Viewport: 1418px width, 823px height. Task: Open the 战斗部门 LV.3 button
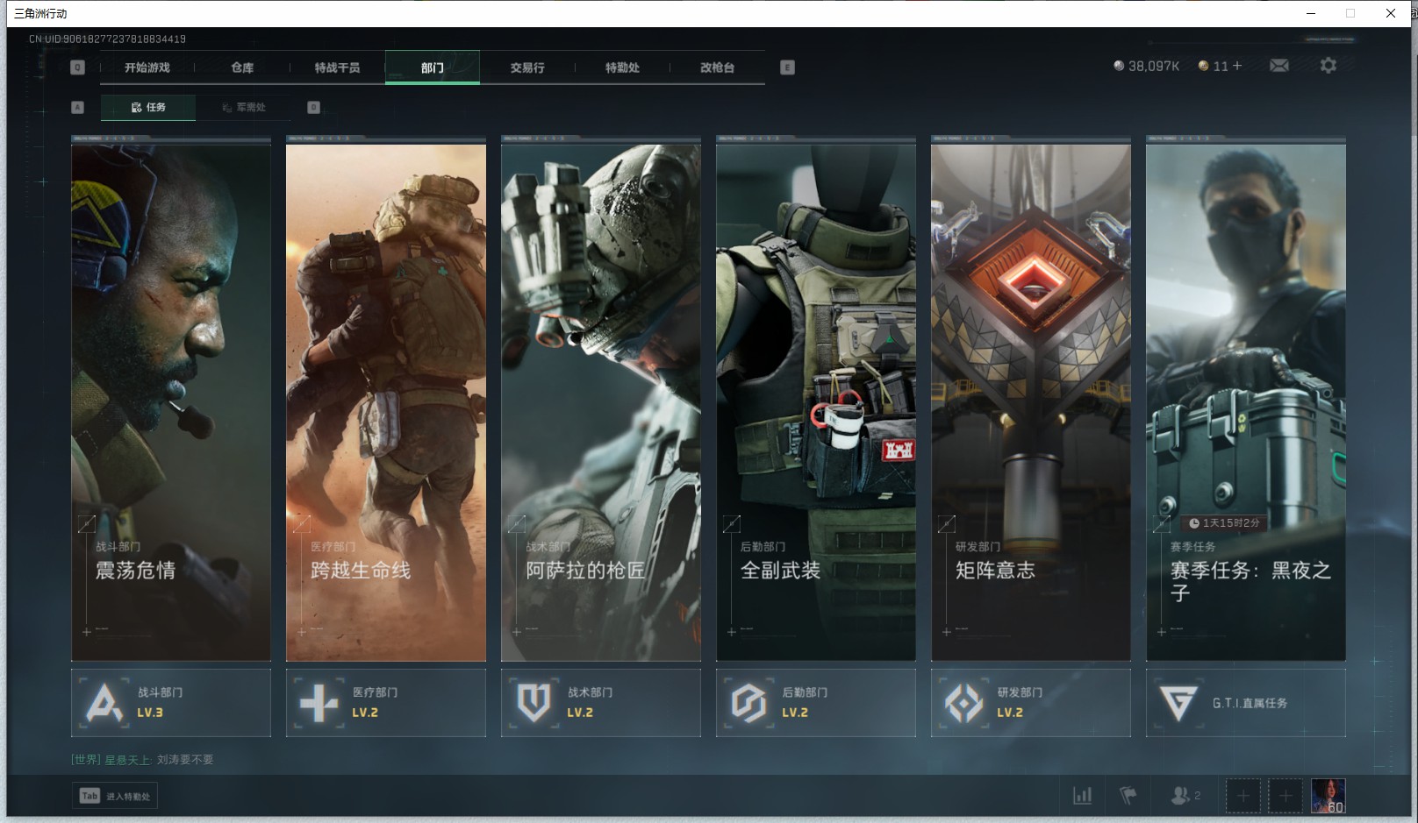pos(171,703)
